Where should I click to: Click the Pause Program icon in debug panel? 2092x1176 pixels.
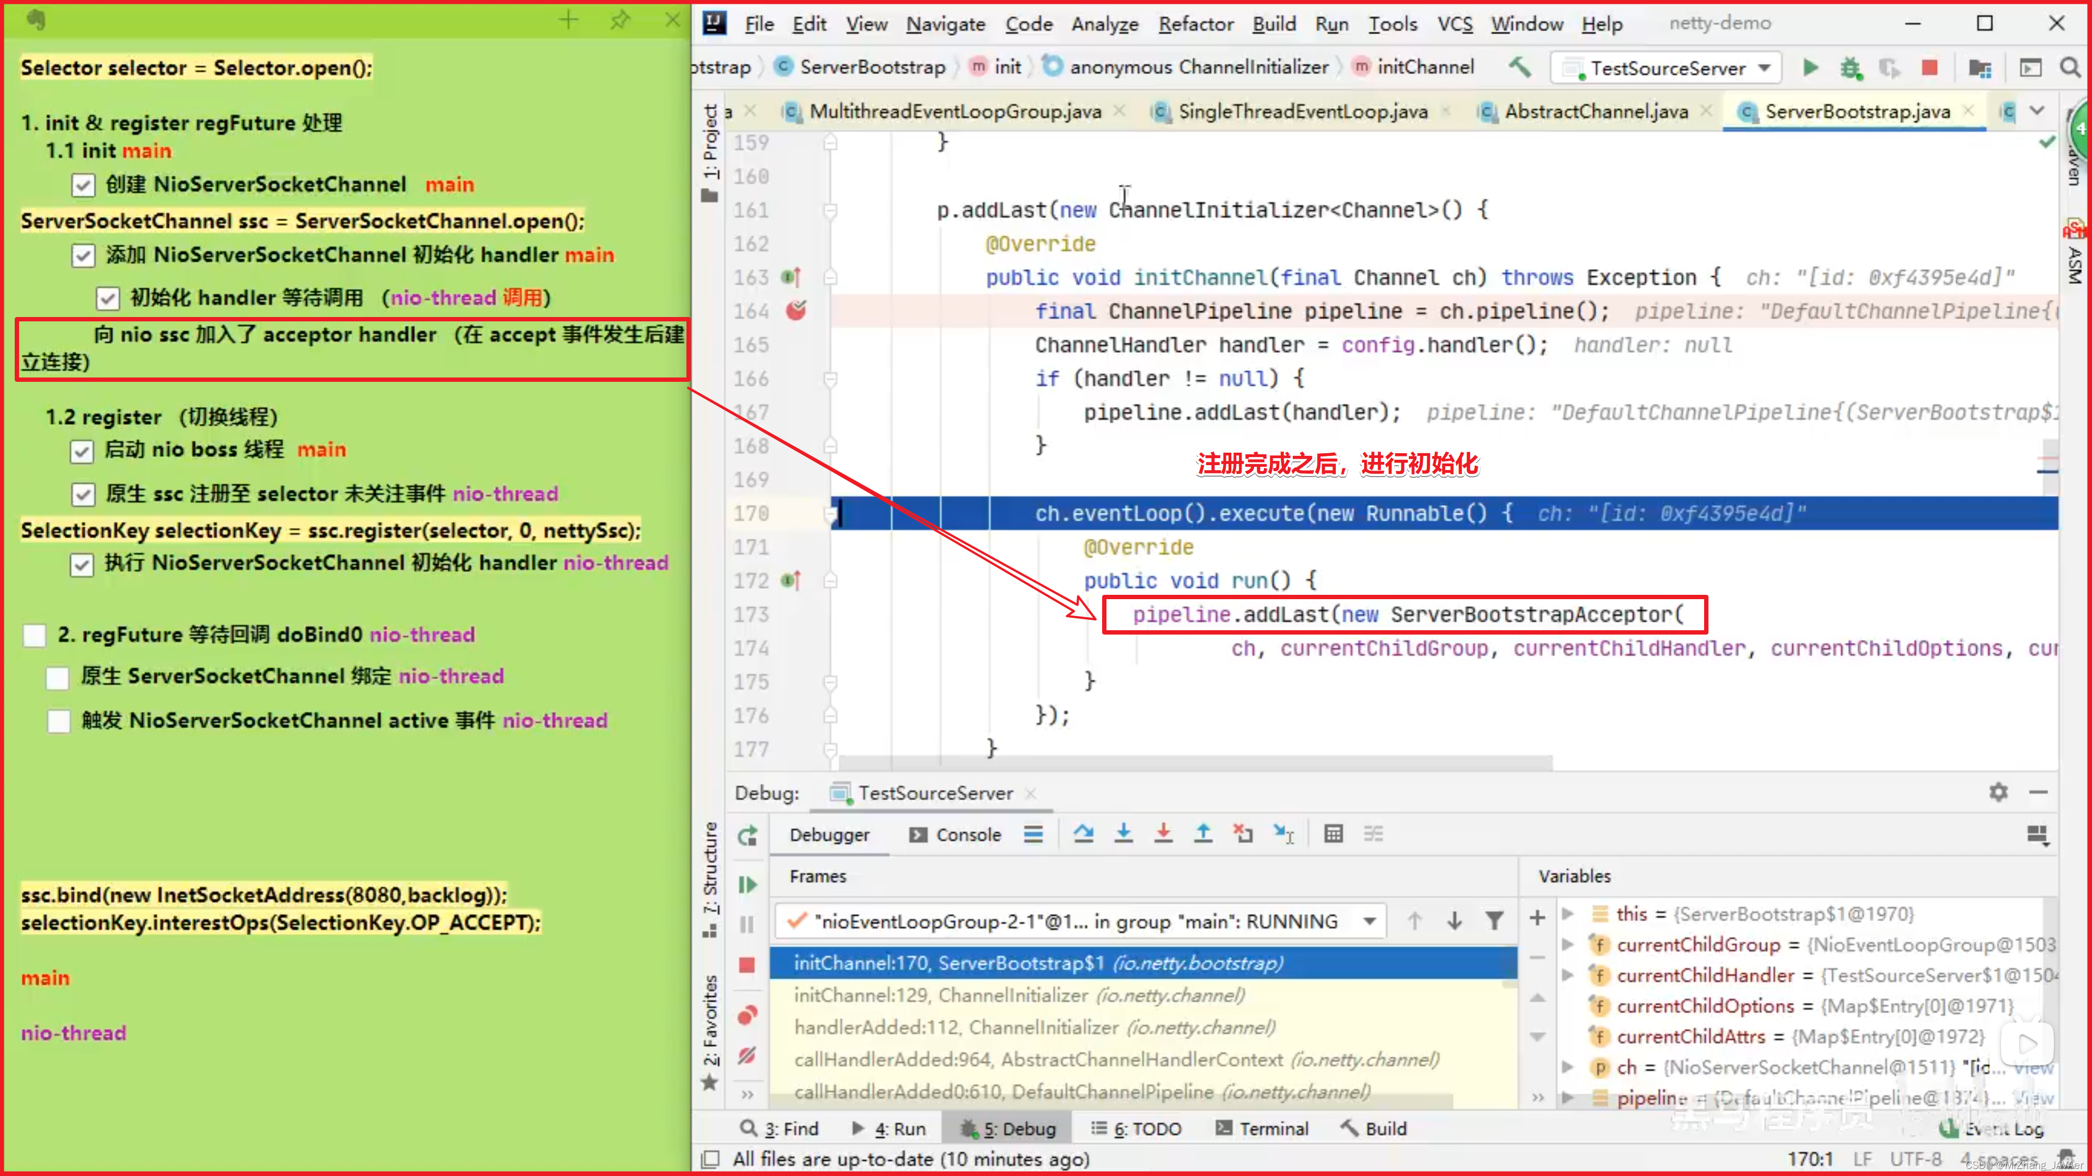[x=747, y=924]
